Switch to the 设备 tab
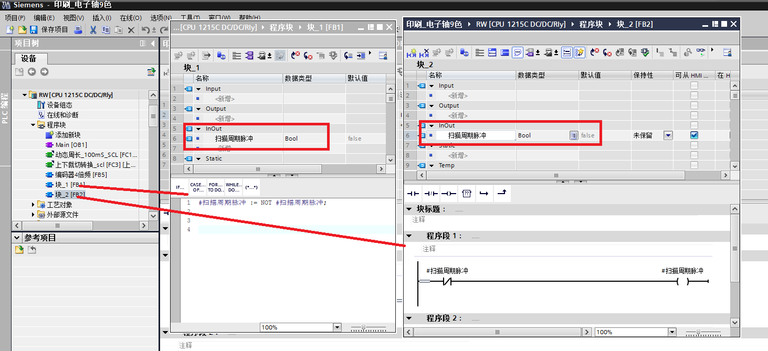768x351 pixels. (30, 58)
